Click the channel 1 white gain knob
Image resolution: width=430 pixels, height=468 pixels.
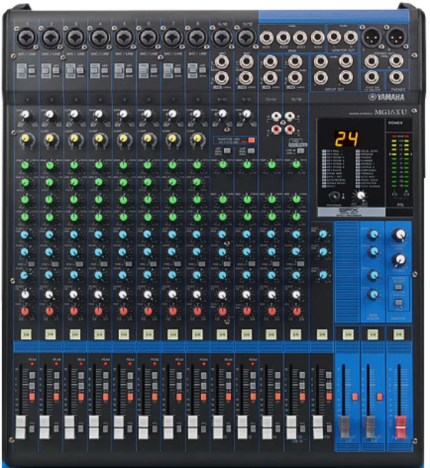[x=26, y=115]
